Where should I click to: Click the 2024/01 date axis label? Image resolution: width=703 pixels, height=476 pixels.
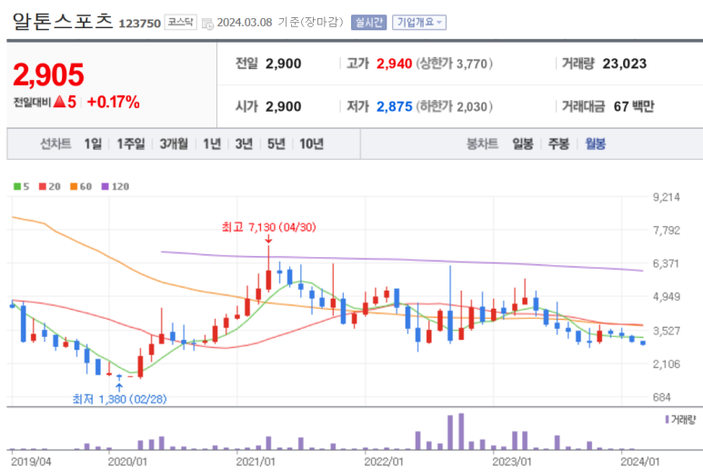[640, 461]
